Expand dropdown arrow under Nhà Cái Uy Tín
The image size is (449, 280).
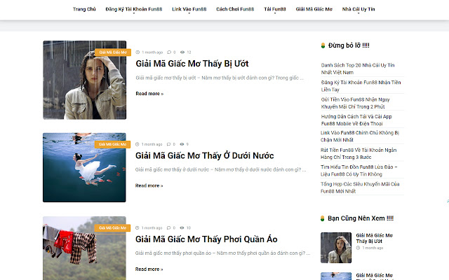(358, 13)
